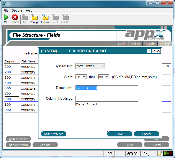Select the Seq No 900 cell
This screenshot has height=158, width=175.
12,110
